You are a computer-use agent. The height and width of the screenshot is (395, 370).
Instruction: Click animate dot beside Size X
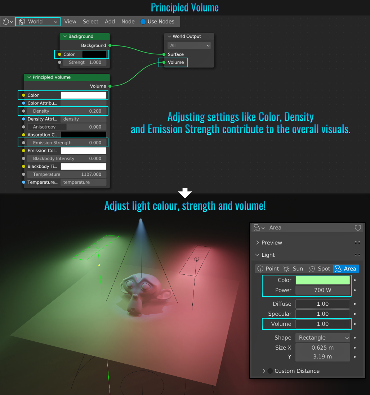pyautogui.click(x=355, y=347)
